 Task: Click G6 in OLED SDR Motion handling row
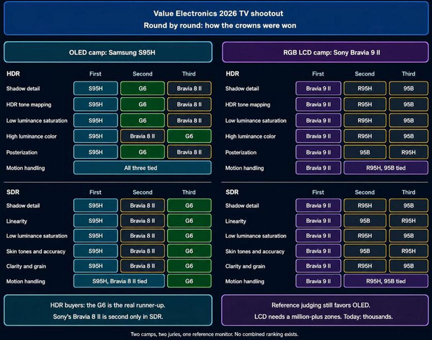189,281
